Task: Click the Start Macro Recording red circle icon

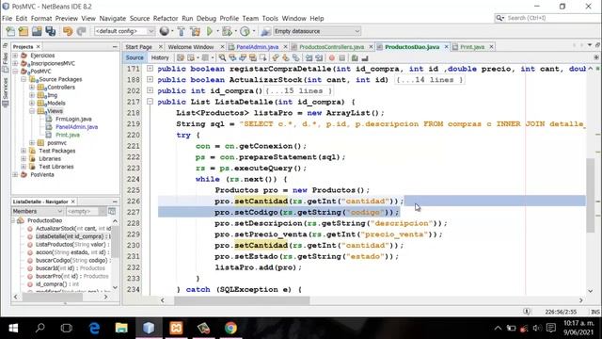Action: (x=332, y=57)
